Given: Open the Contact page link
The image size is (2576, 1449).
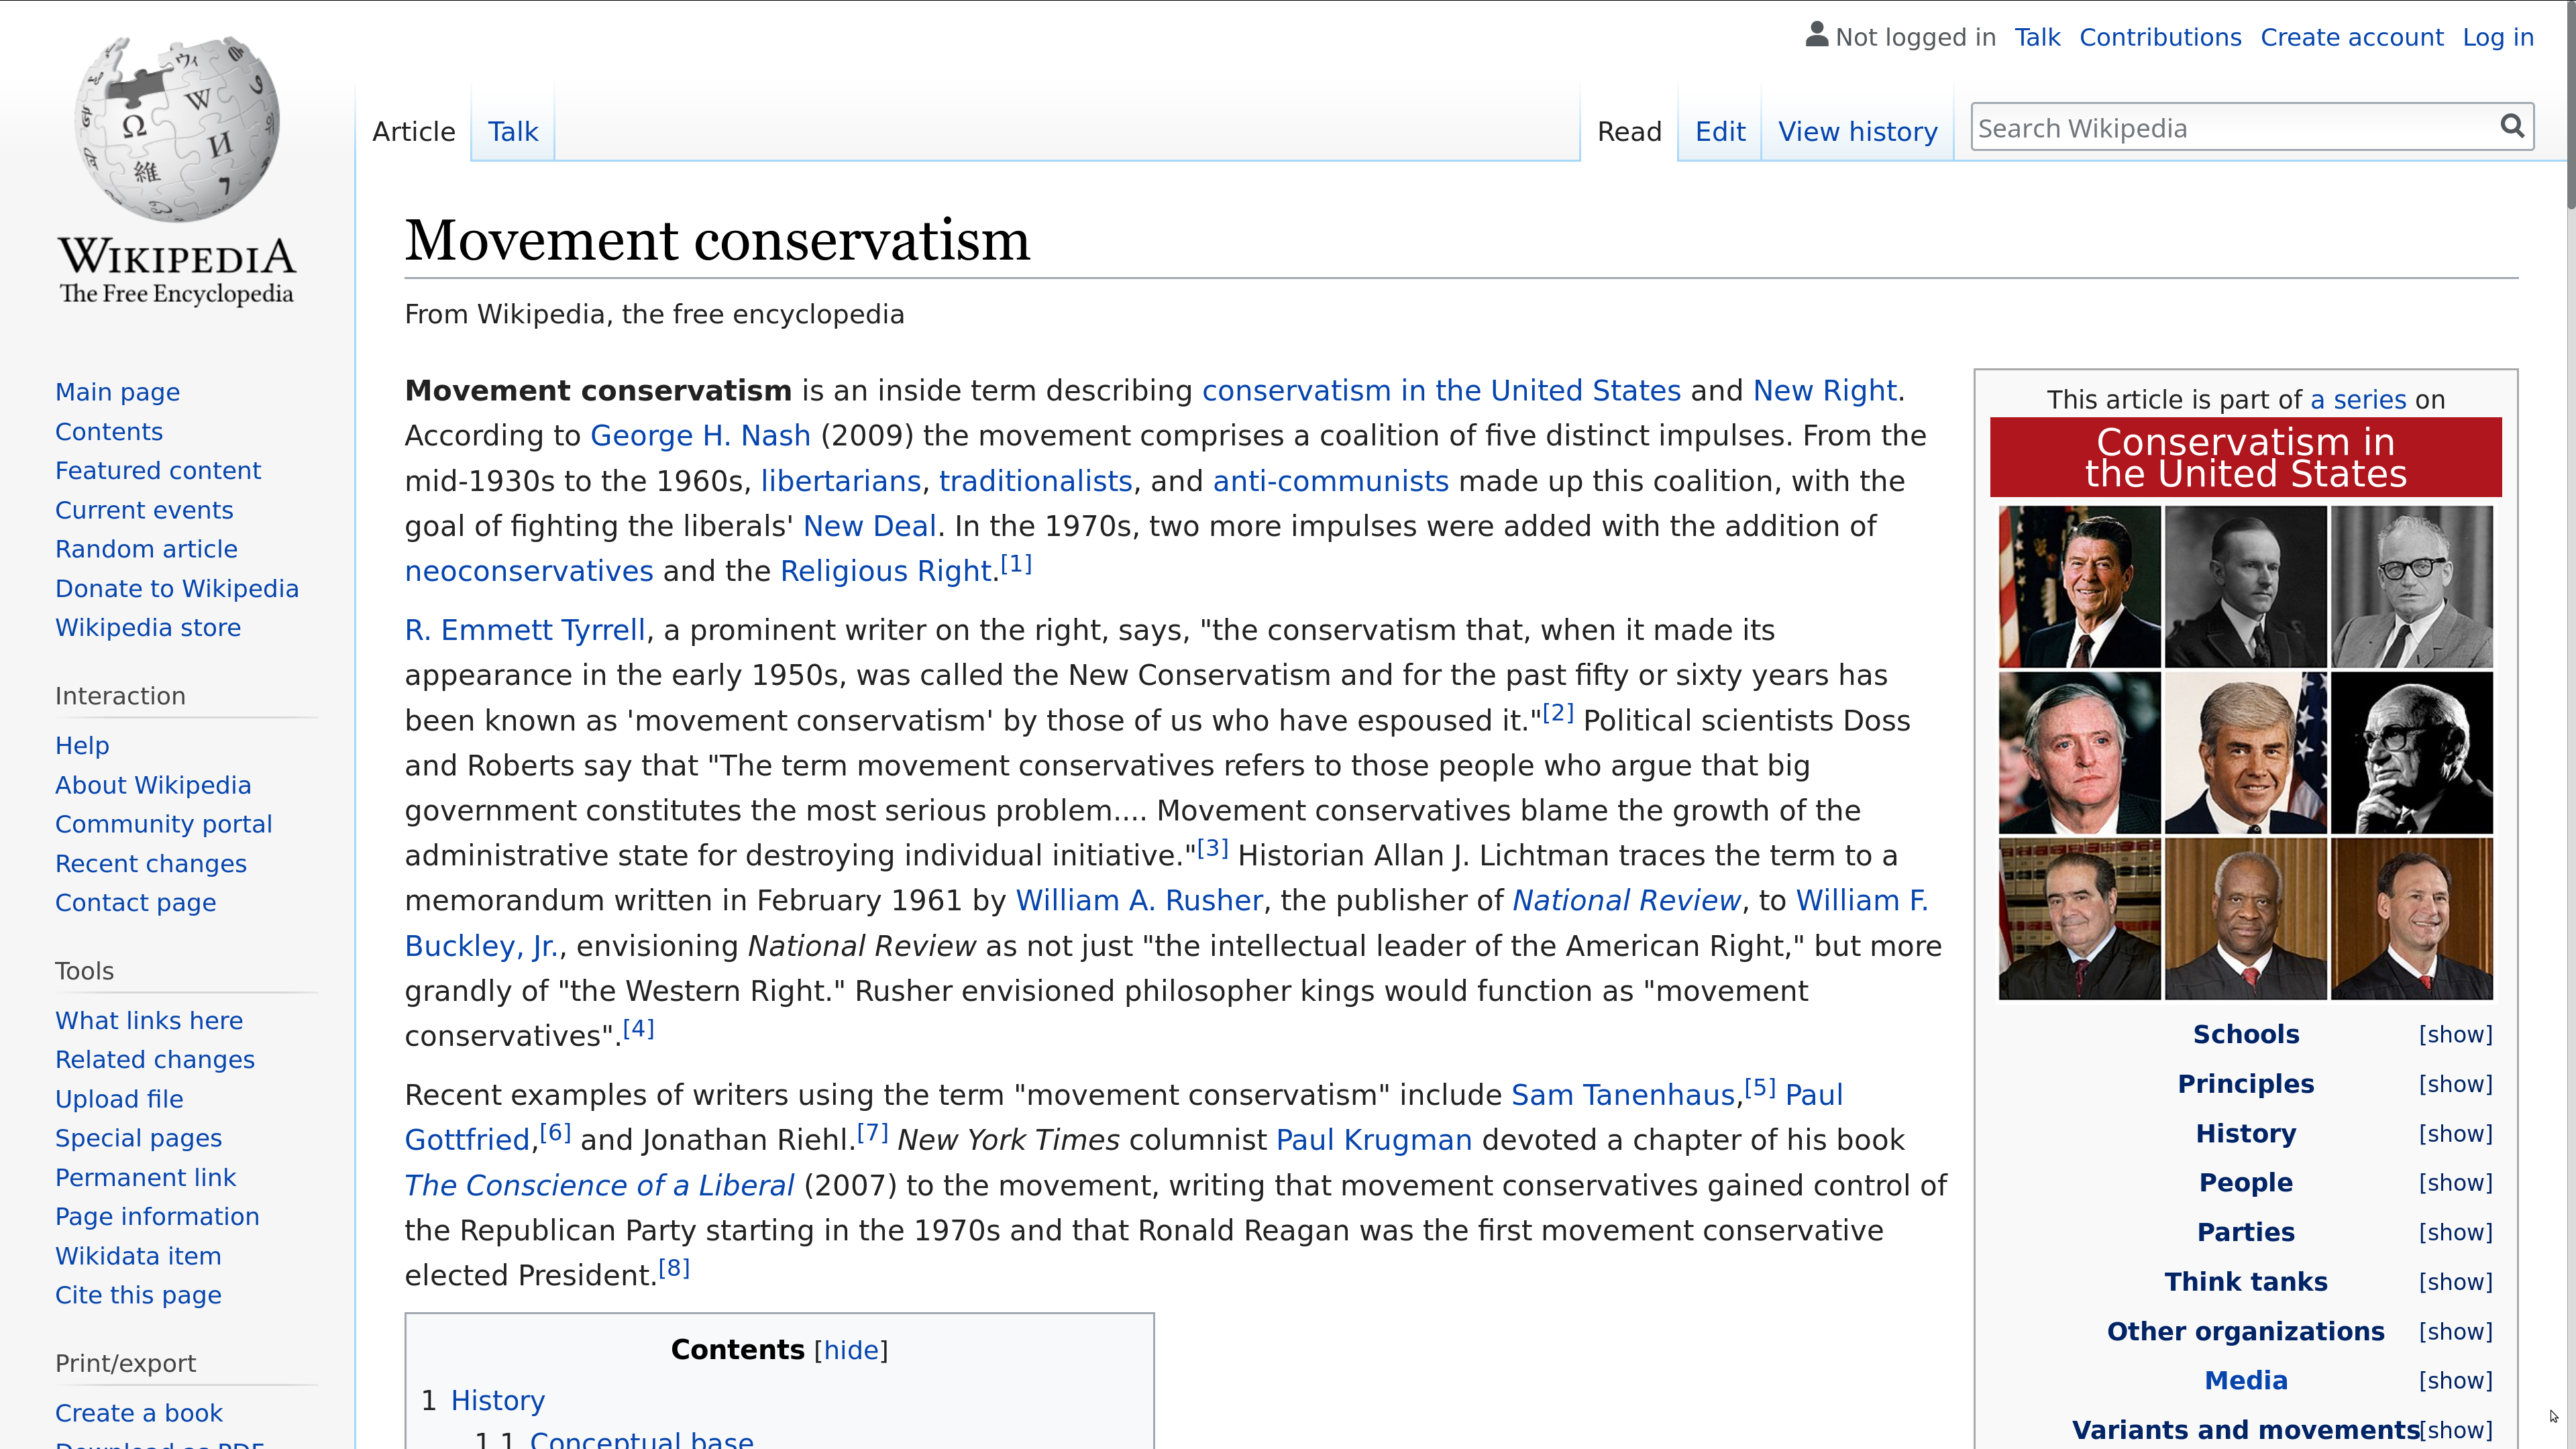Looking at the screenshot, I should 135,903.
